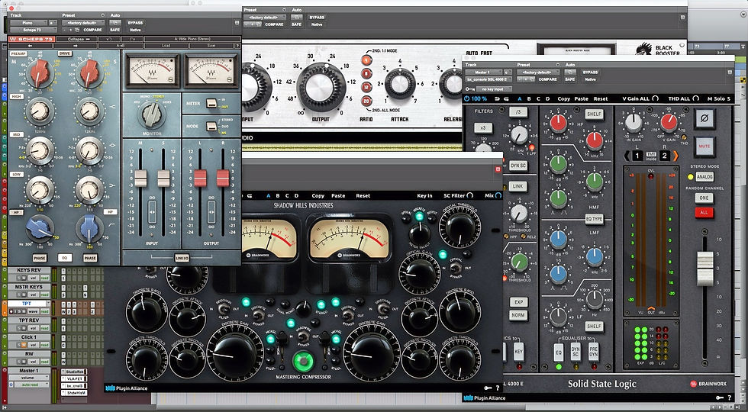Click the SSL phase invert Ø button
Image resolution: width=748 pixels, height=412 pixels.
[x=704, y=119]
